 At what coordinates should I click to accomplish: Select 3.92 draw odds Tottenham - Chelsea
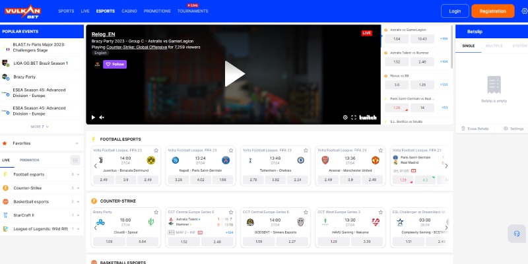pos(275,180)
